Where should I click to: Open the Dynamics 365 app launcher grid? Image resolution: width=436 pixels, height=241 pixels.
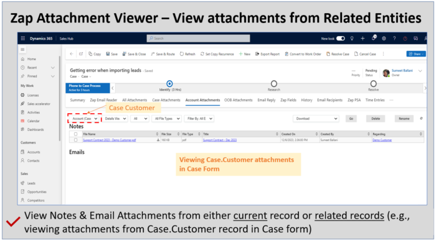pyautogui.click(x=23, y=39)
